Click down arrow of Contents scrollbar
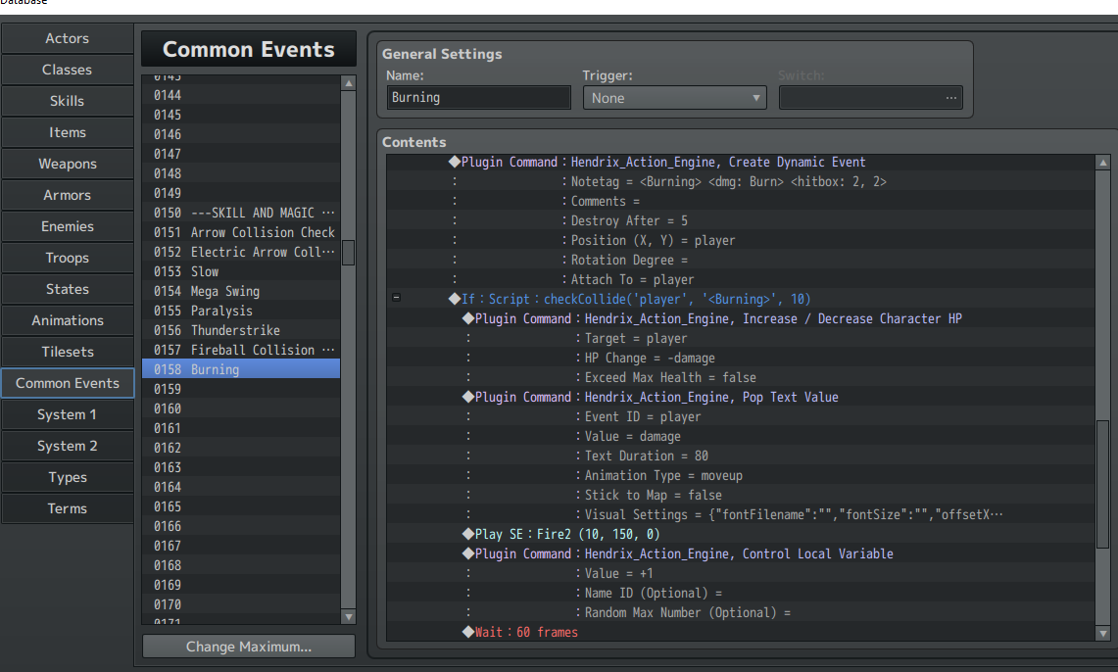1118x672 pixels. [x=1103, y=633]
